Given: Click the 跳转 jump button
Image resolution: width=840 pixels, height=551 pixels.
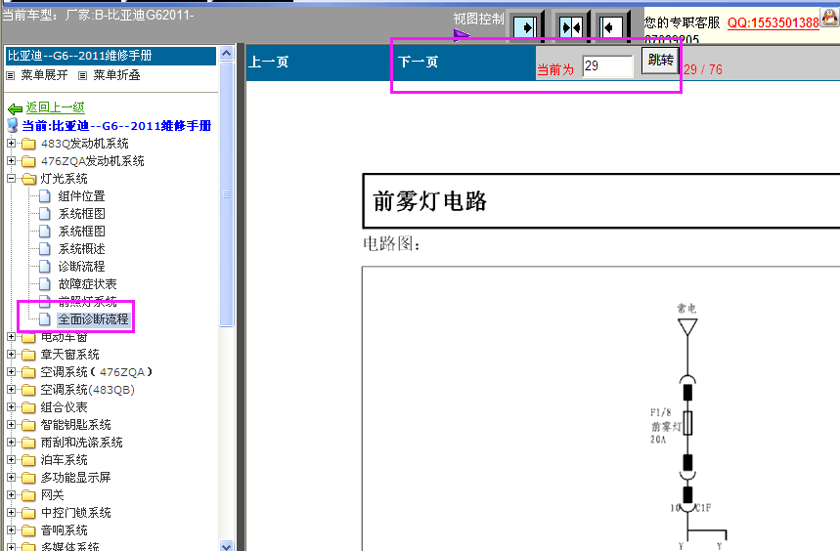Looking at the screenshot, I should [x=660, y=60].
